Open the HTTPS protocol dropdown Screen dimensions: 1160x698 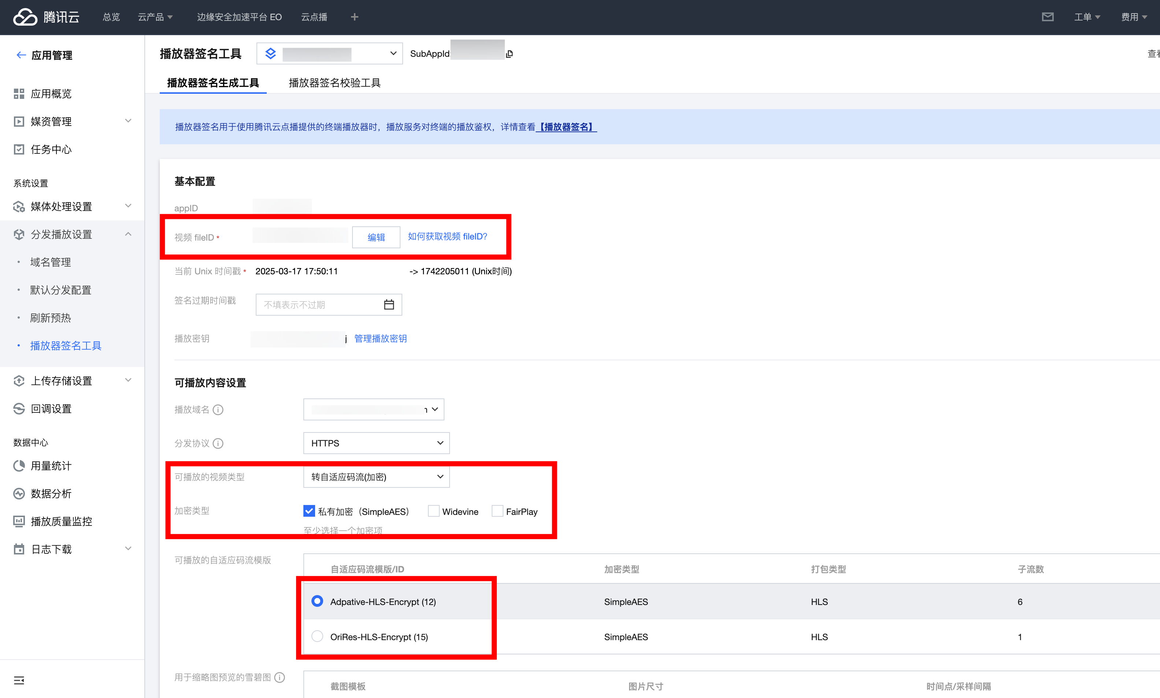click(x=376, y=443)
